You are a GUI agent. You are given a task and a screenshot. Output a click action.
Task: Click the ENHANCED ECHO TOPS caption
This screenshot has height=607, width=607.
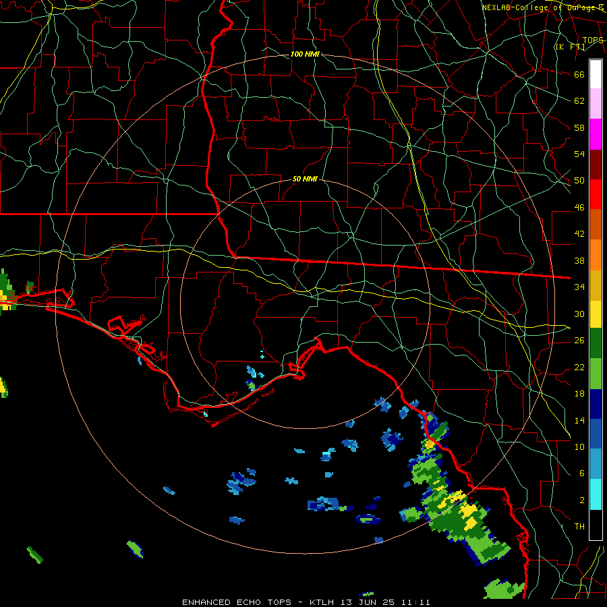237,602
